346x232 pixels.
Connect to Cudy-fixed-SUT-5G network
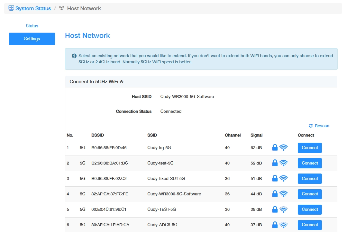coord(310,179)
